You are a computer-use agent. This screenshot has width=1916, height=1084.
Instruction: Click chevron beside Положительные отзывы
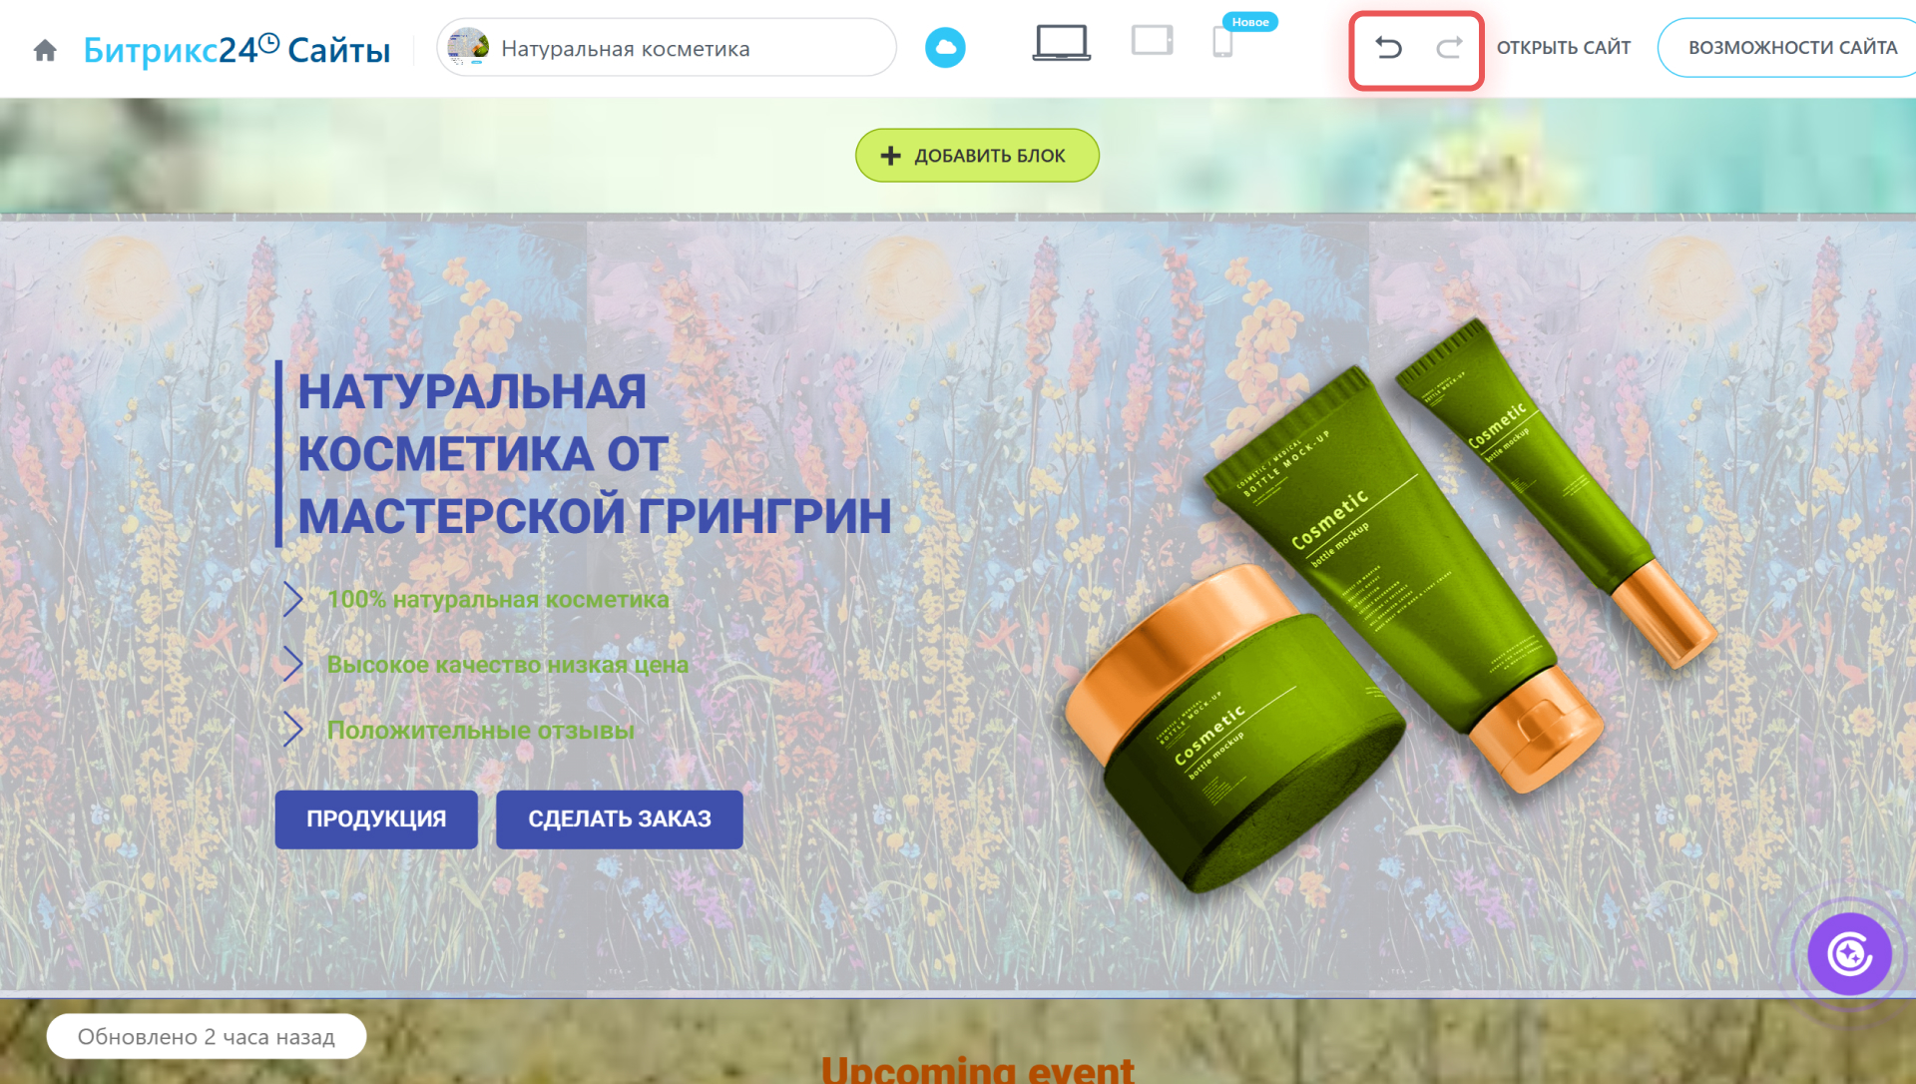pyautogui.click(x=292, y=729)
